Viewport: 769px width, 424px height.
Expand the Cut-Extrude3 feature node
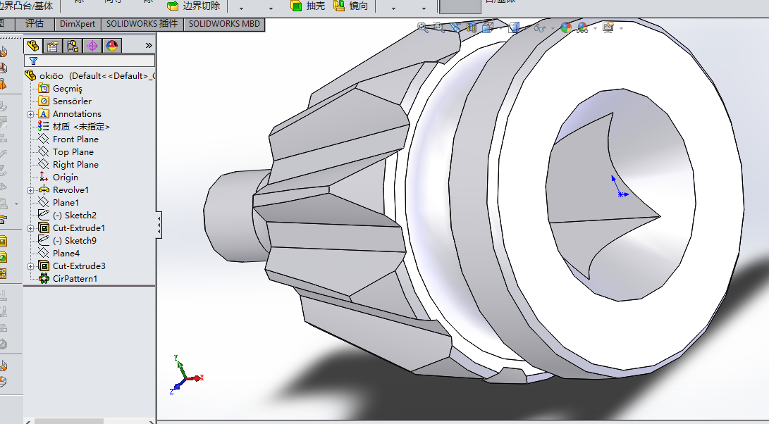click(30, 267)
